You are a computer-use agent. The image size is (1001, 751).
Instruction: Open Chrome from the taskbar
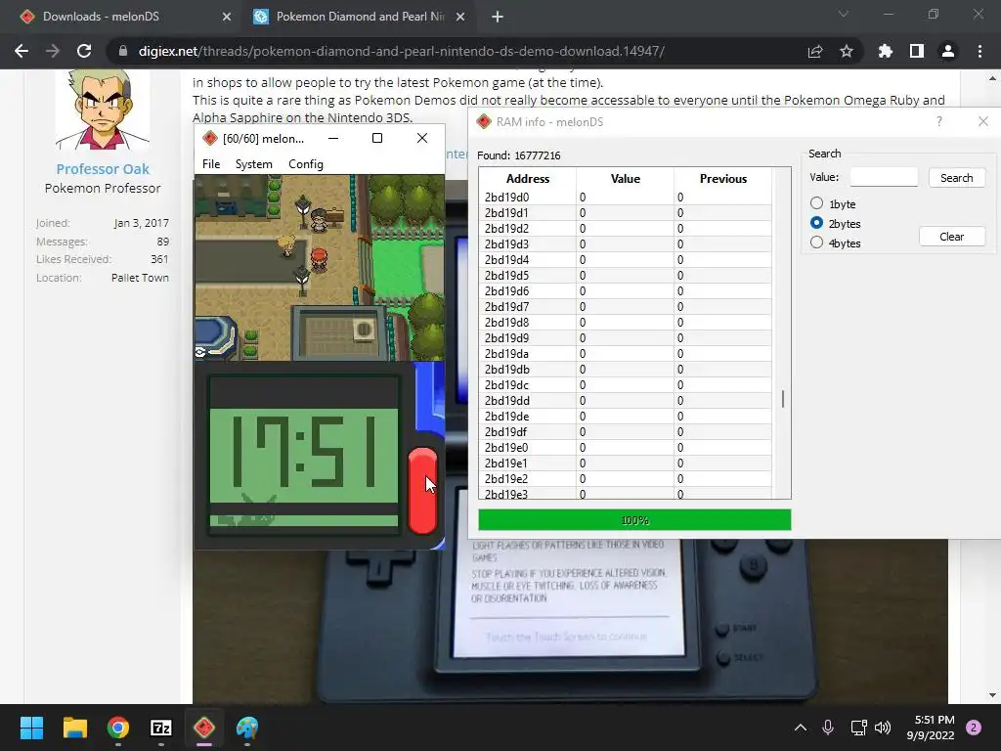coord(118,728)
